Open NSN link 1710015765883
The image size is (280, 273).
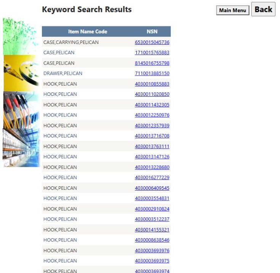152,53
